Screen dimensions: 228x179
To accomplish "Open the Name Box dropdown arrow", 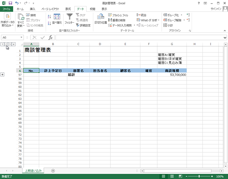I will click(x=21, y=37).
